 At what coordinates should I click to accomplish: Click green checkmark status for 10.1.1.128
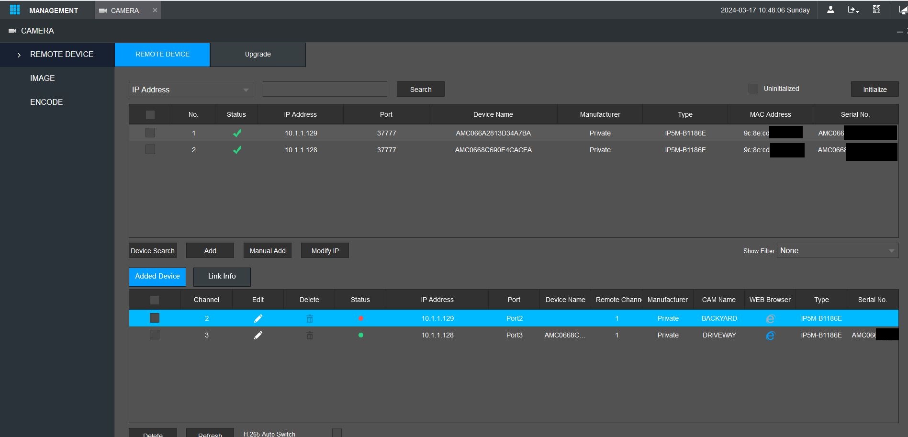tap(237, 150)
